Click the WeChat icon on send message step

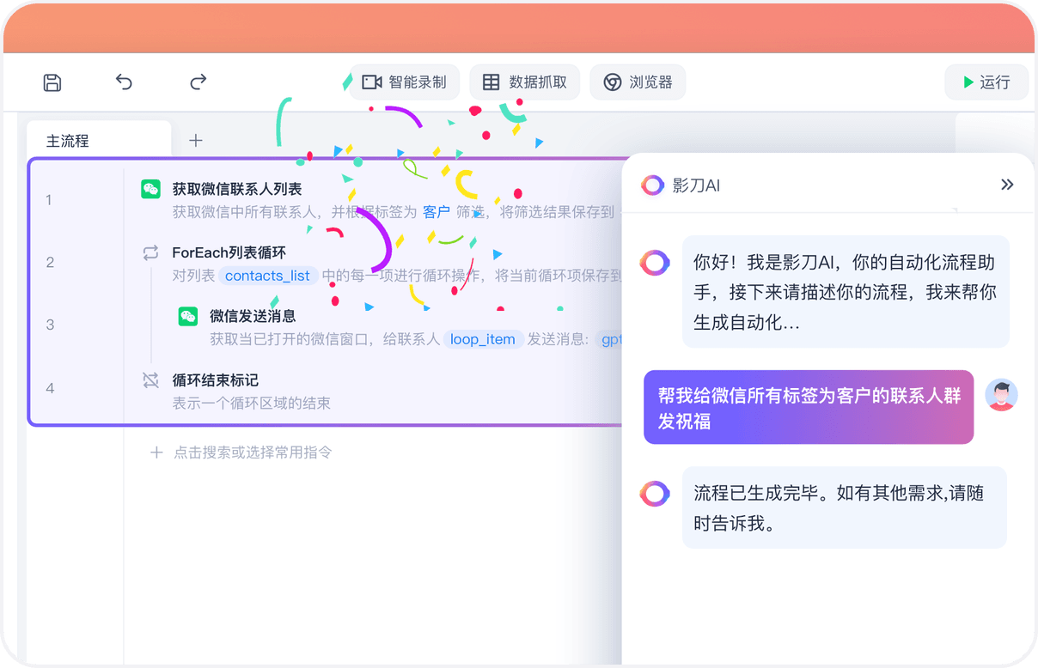(x=188, y=316)
